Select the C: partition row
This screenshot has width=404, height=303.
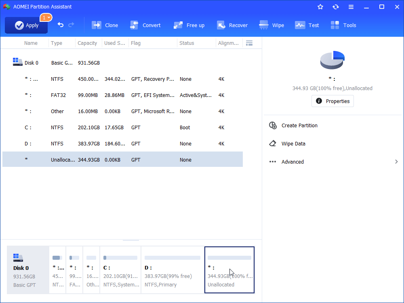point(123,128)
